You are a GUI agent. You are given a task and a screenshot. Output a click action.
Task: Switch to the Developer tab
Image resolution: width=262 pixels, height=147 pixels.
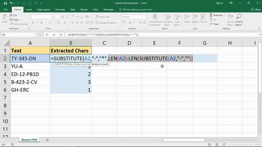108,9
